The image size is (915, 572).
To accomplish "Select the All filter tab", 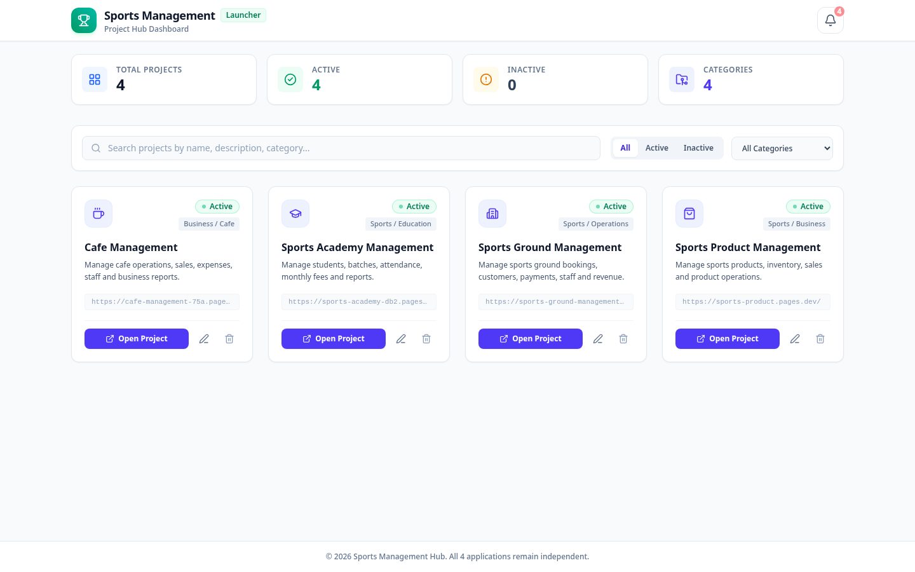I will click(x=625, y=148).
